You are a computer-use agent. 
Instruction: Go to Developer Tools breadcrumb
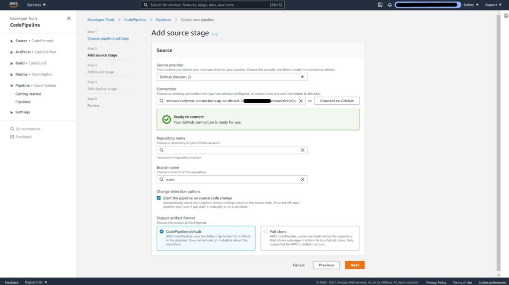101,20
